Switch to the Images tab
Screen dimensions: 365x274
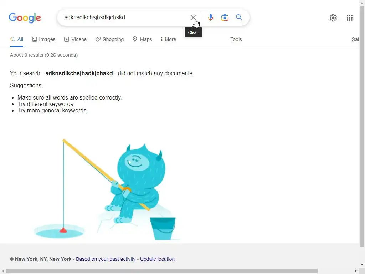44,39
